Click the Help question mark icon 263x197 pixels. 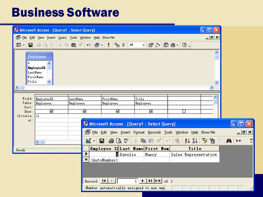point(184,45)
